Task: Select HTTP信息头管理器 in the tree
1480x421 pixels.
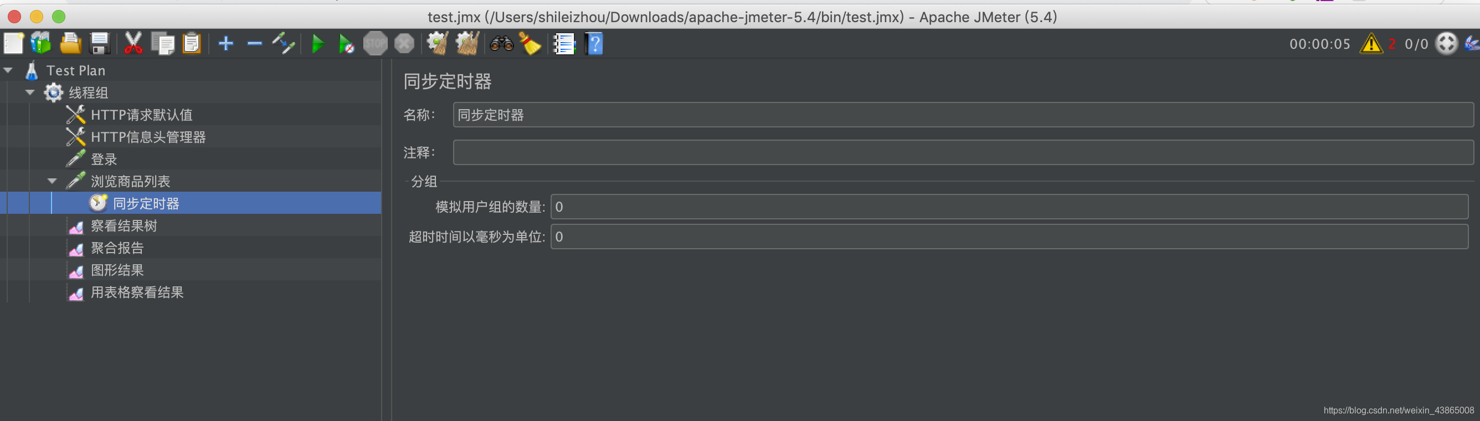Action: coord(148,137)
